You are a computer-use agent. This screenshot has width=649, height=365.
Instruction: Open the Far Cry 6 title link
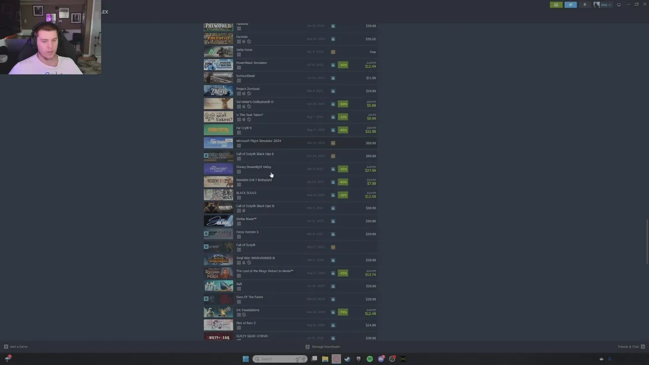click(244, 128)
